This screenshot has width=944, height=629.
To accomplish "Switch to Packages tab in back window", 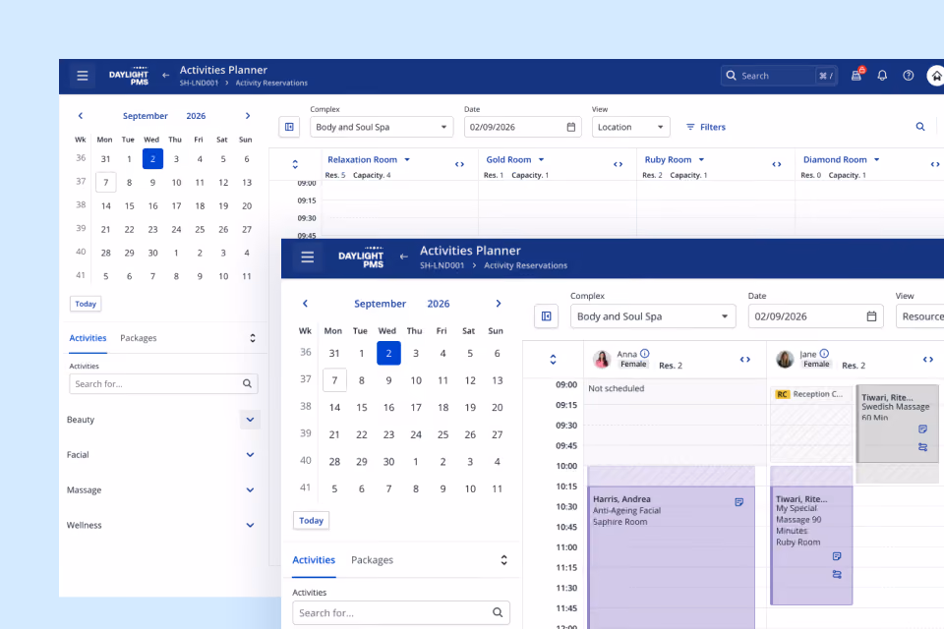I will 139,338.
